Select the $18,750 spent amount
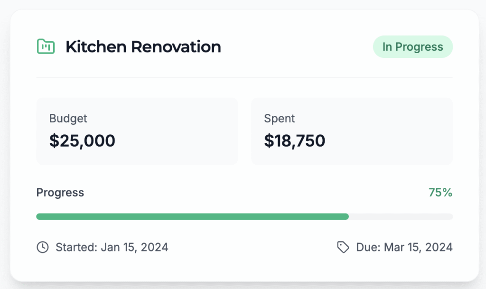The height and width of the screenshot is (289, 486). point(294,140)
